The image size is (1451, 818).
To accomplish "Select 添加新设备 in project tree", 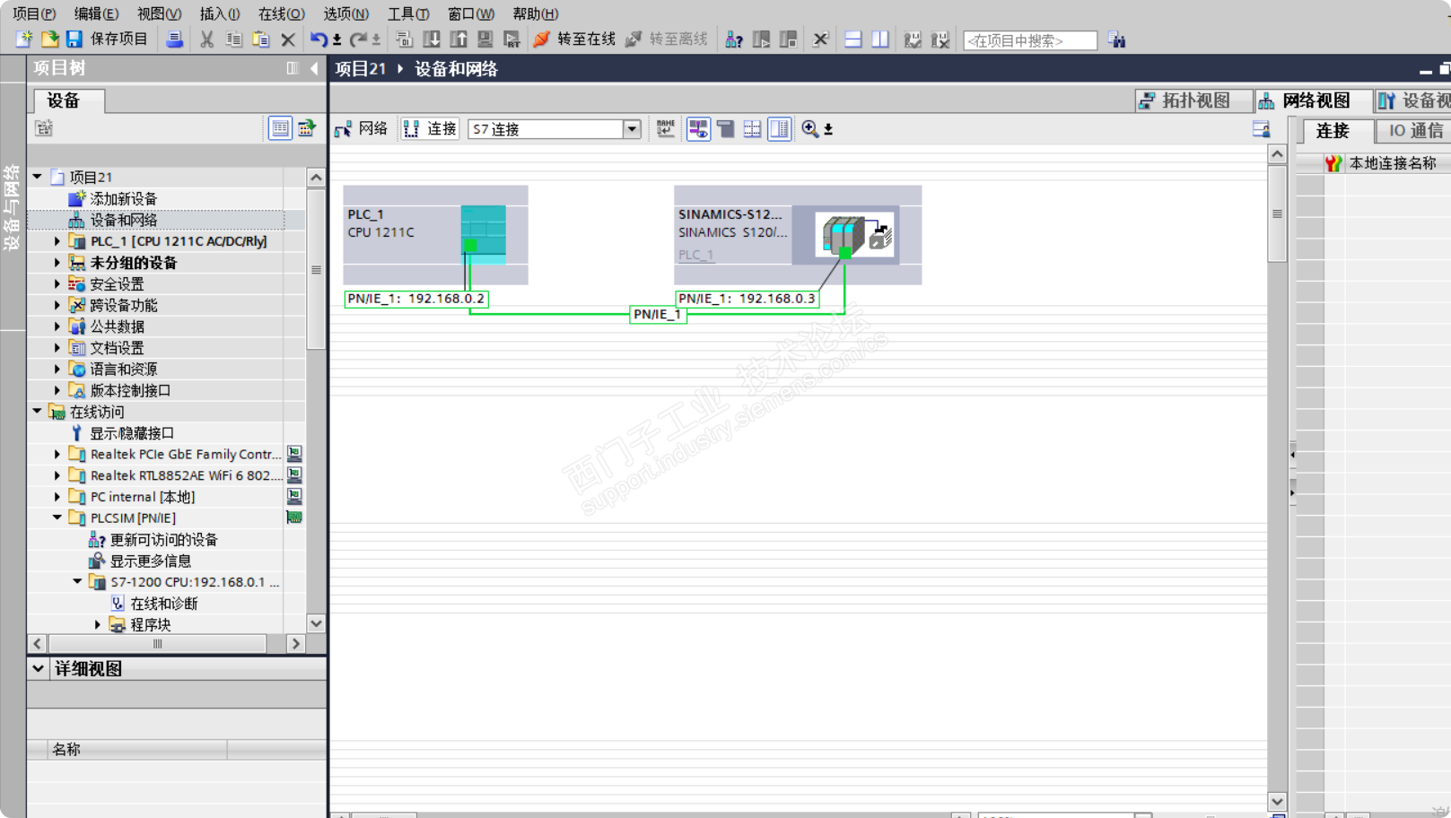I will pyautogui.click(x=123, y=198).
